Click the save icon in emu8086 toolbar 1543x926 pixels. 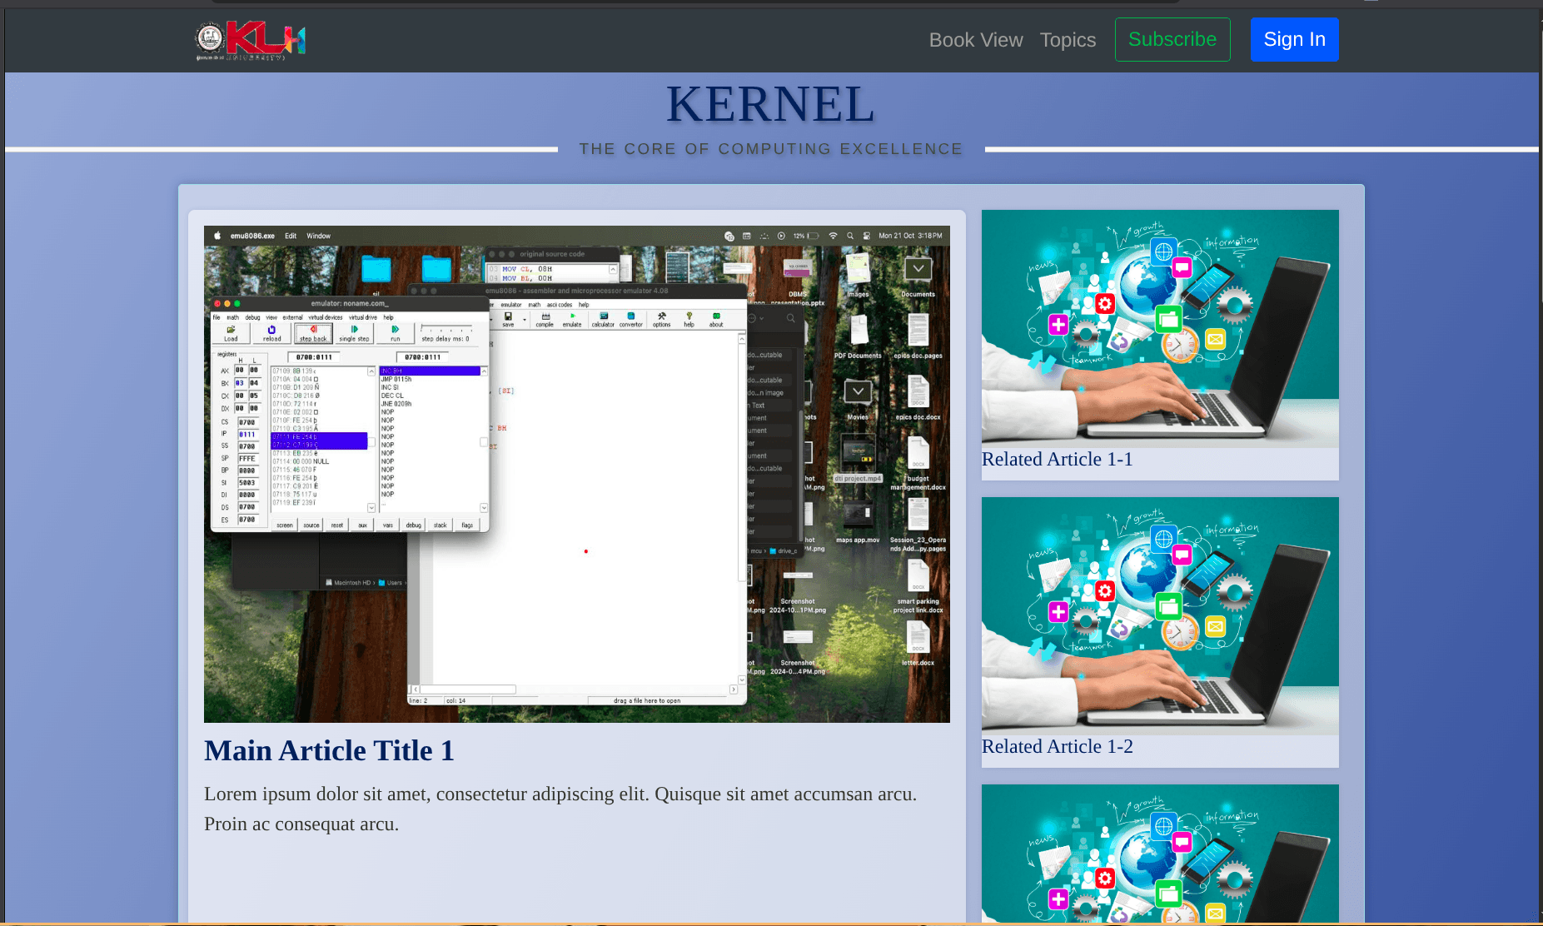508,316
